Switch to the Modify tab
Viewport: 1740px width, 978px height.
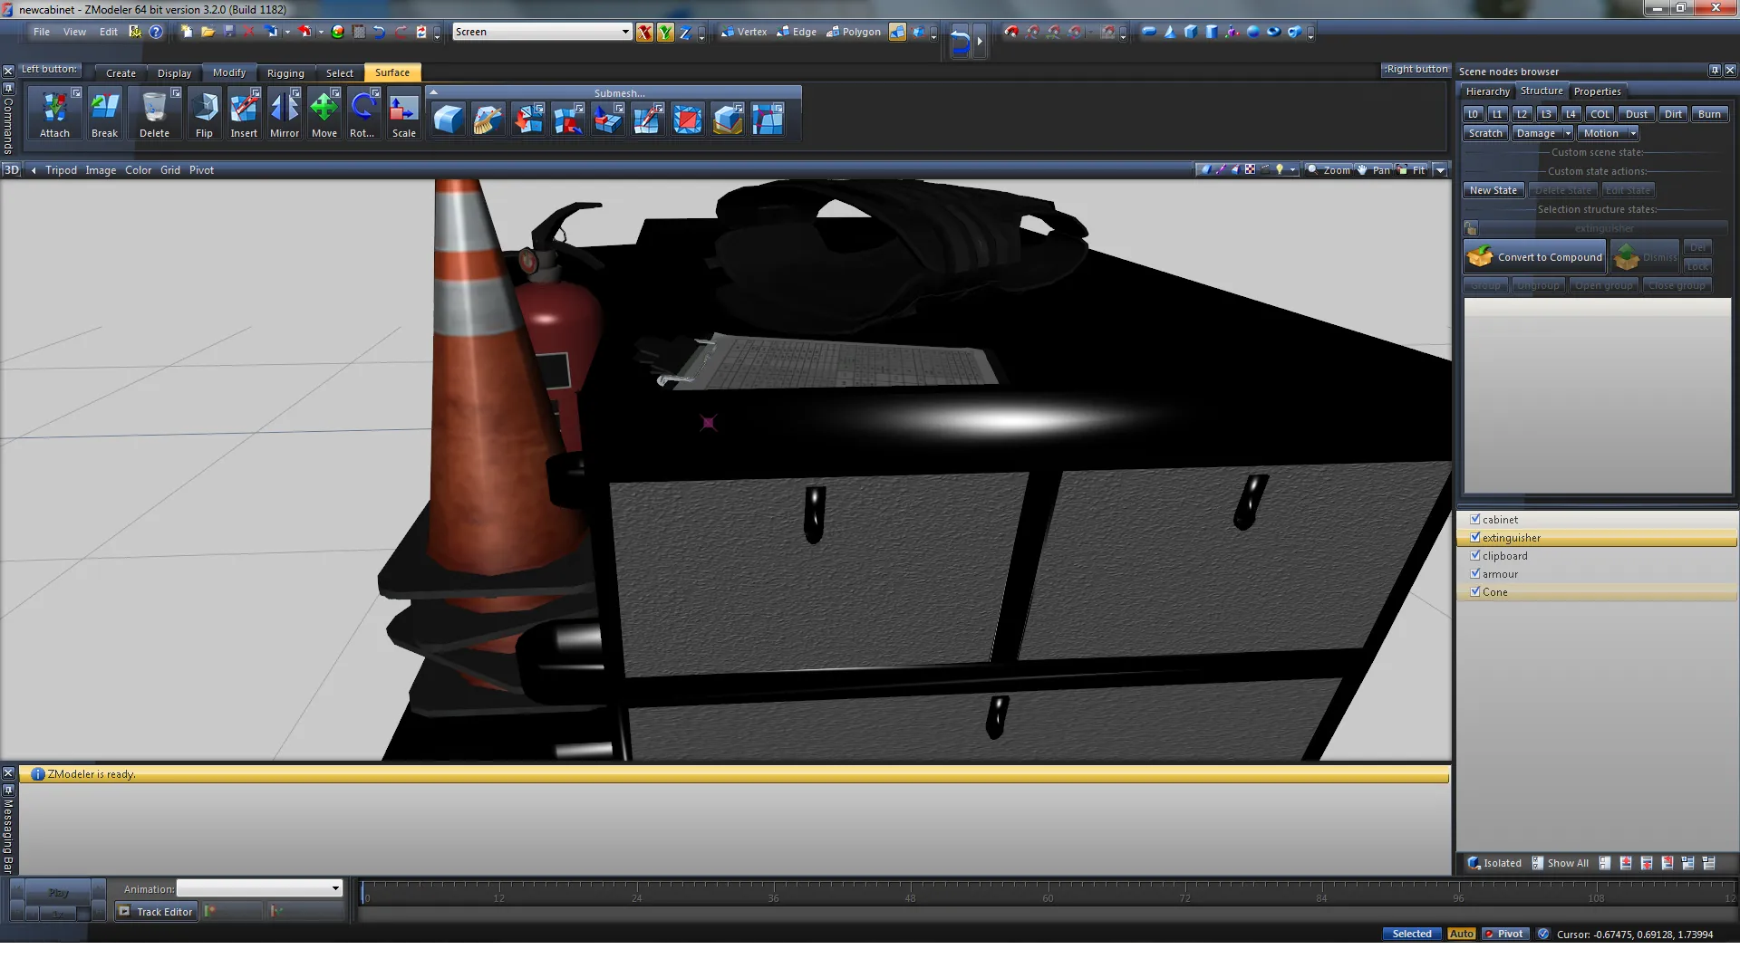[228, 72]
